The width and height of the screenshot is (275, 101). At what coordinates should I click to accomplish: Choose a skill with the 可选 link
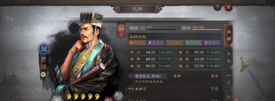214,89
